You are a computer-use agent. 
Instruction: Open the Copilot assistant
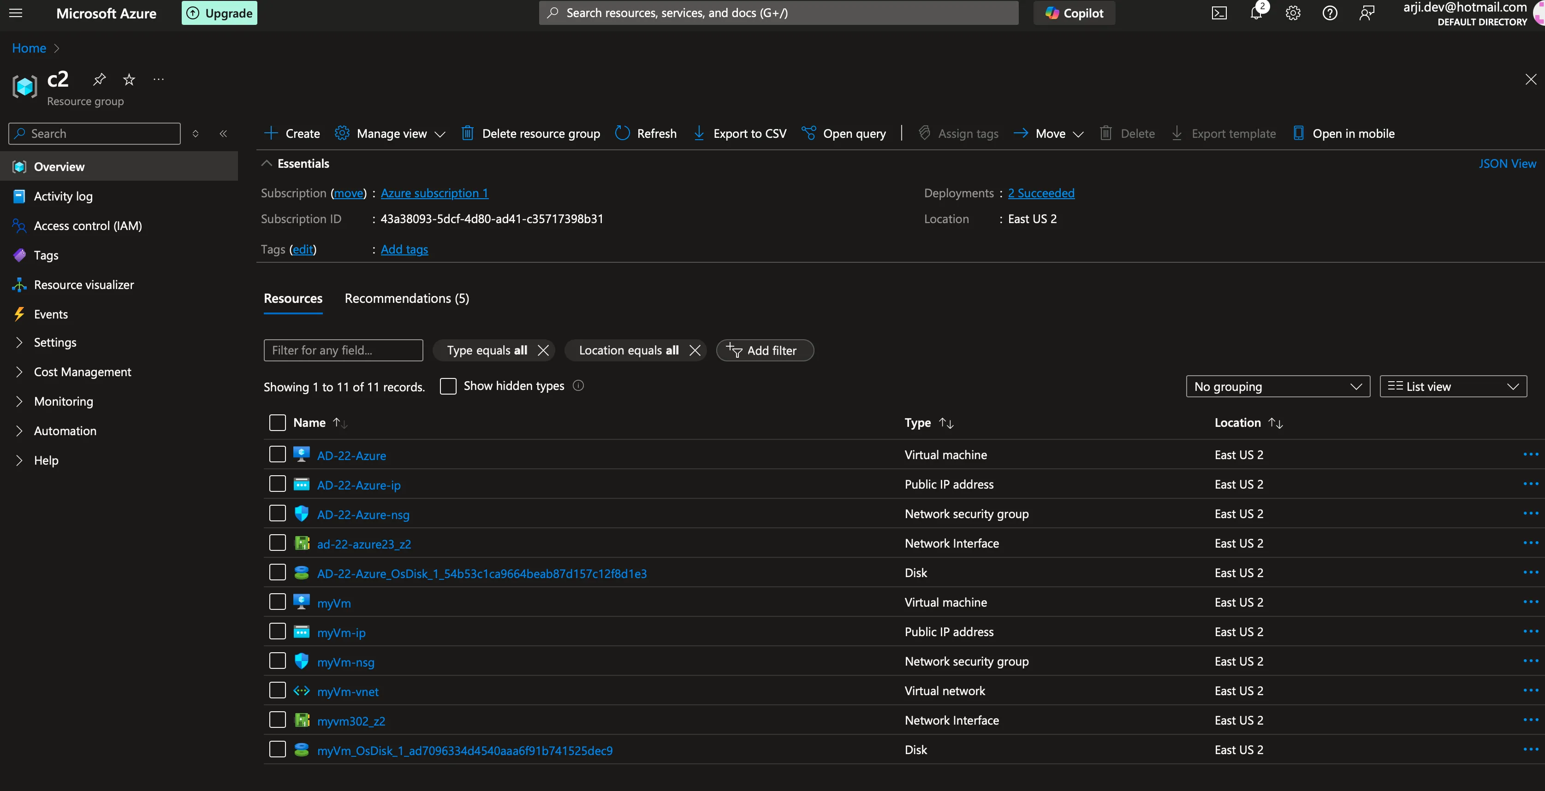point(1074,12)
